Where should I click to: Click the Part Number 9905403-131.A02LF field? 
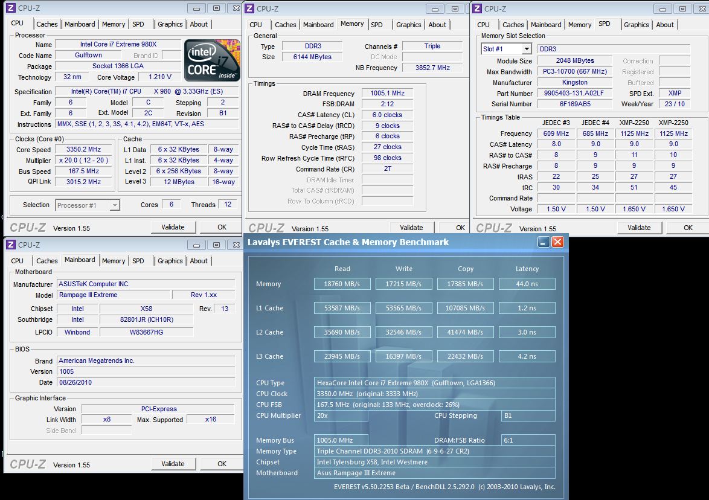[x=574, y=93]
